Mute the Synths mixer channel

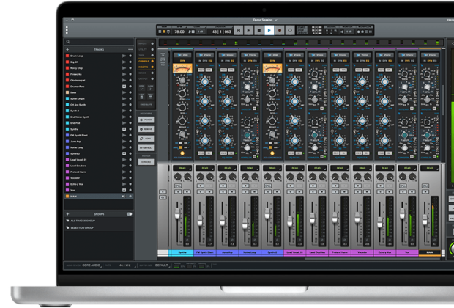click(x=187, y=191)
